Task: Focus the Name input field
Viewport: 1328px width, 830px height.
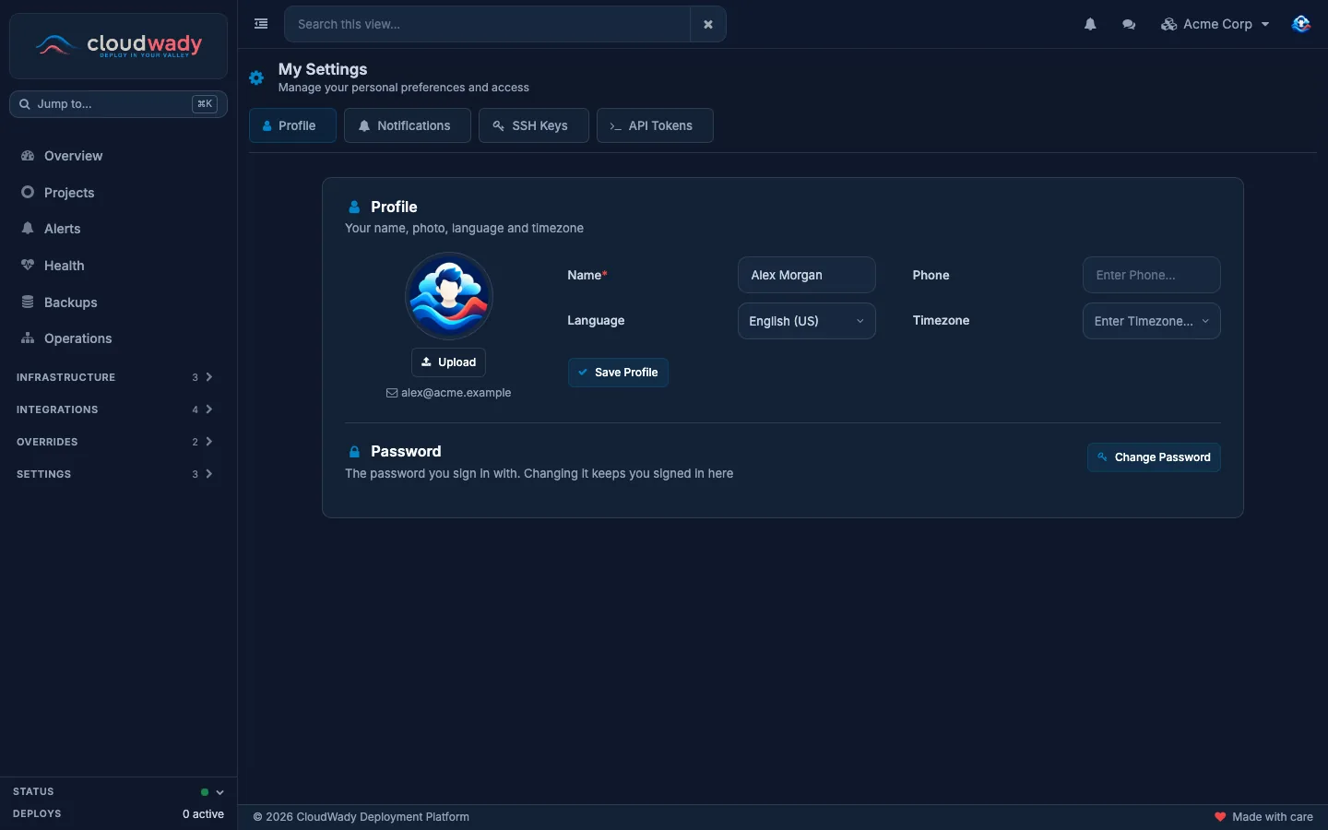Action: click(807, 275)
